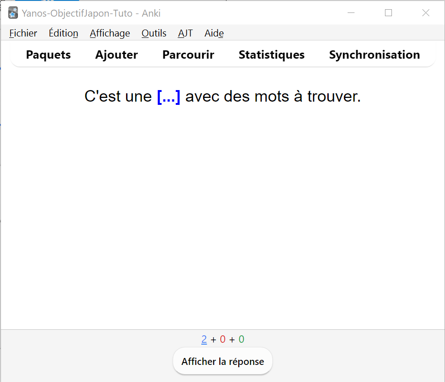This screenshot has height=382, width=445.
Task: Open the Aide menu
Action: pyautogui.click(x=214, y=33)
